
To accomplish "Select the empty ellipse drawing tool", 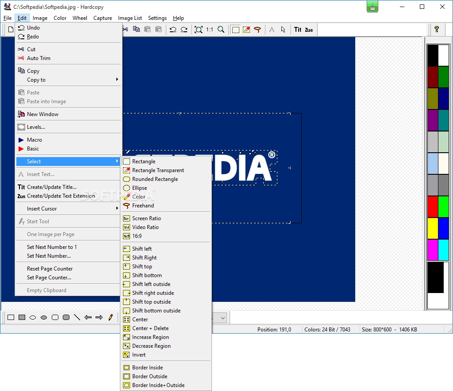I will click(x=33, y=317).
